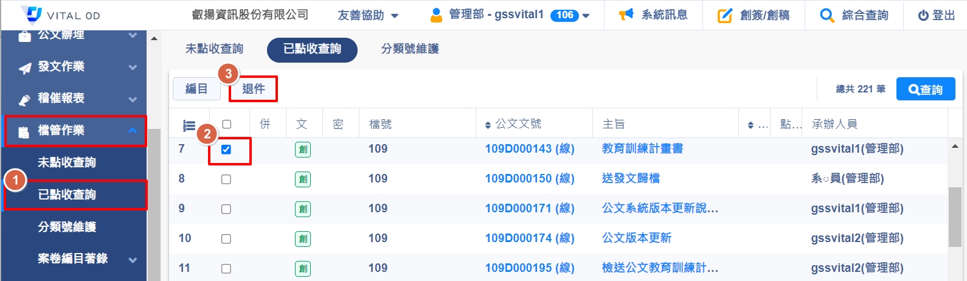Switch to the 未點收查詢 tab
Viewport: 967px width, 281px height.
pos(214,49)
